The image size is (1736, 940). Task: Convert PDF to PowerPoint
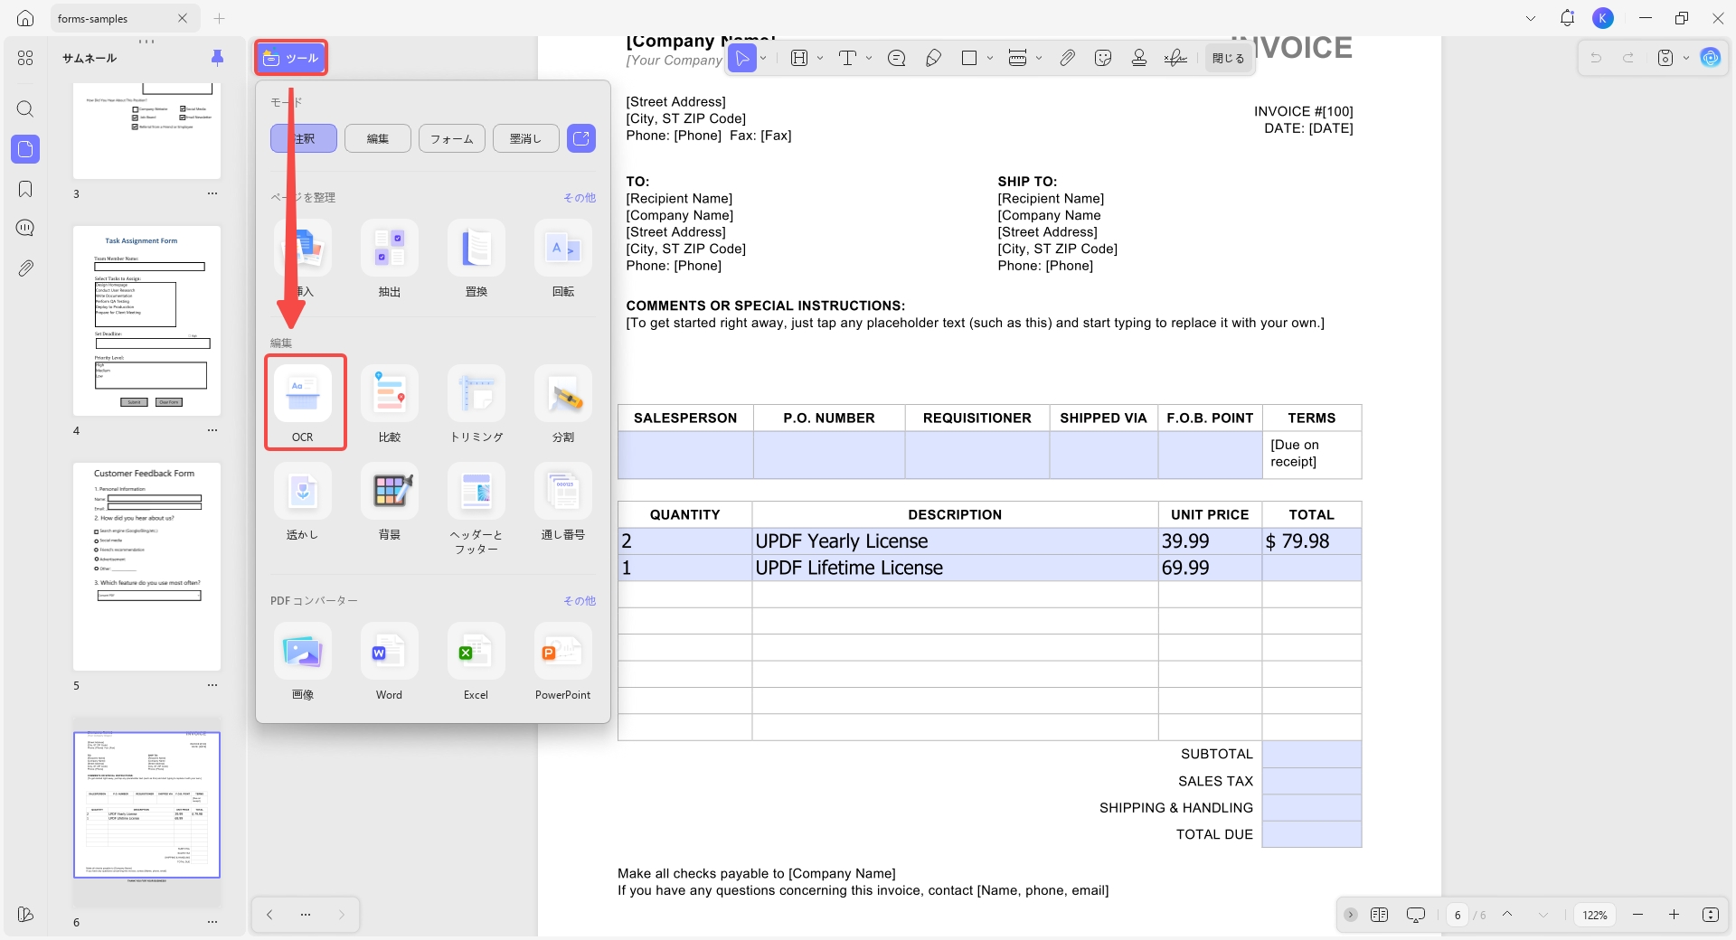click(563, 662)
